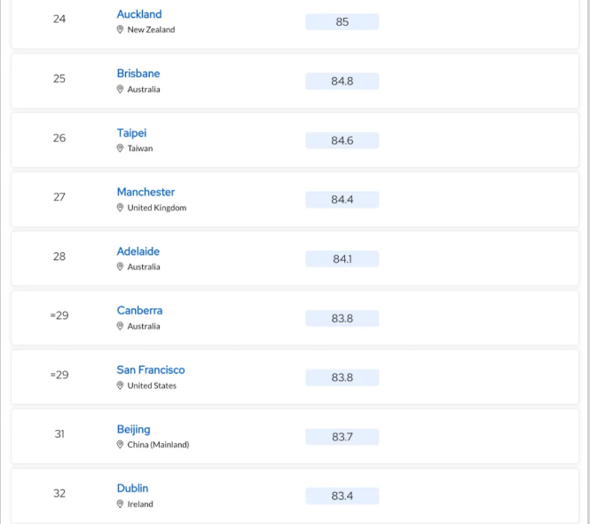Click the location pin icon beside Ireland
Image resolution: width=590 pixels, height=524 pixels.
[x=120, y=504]
